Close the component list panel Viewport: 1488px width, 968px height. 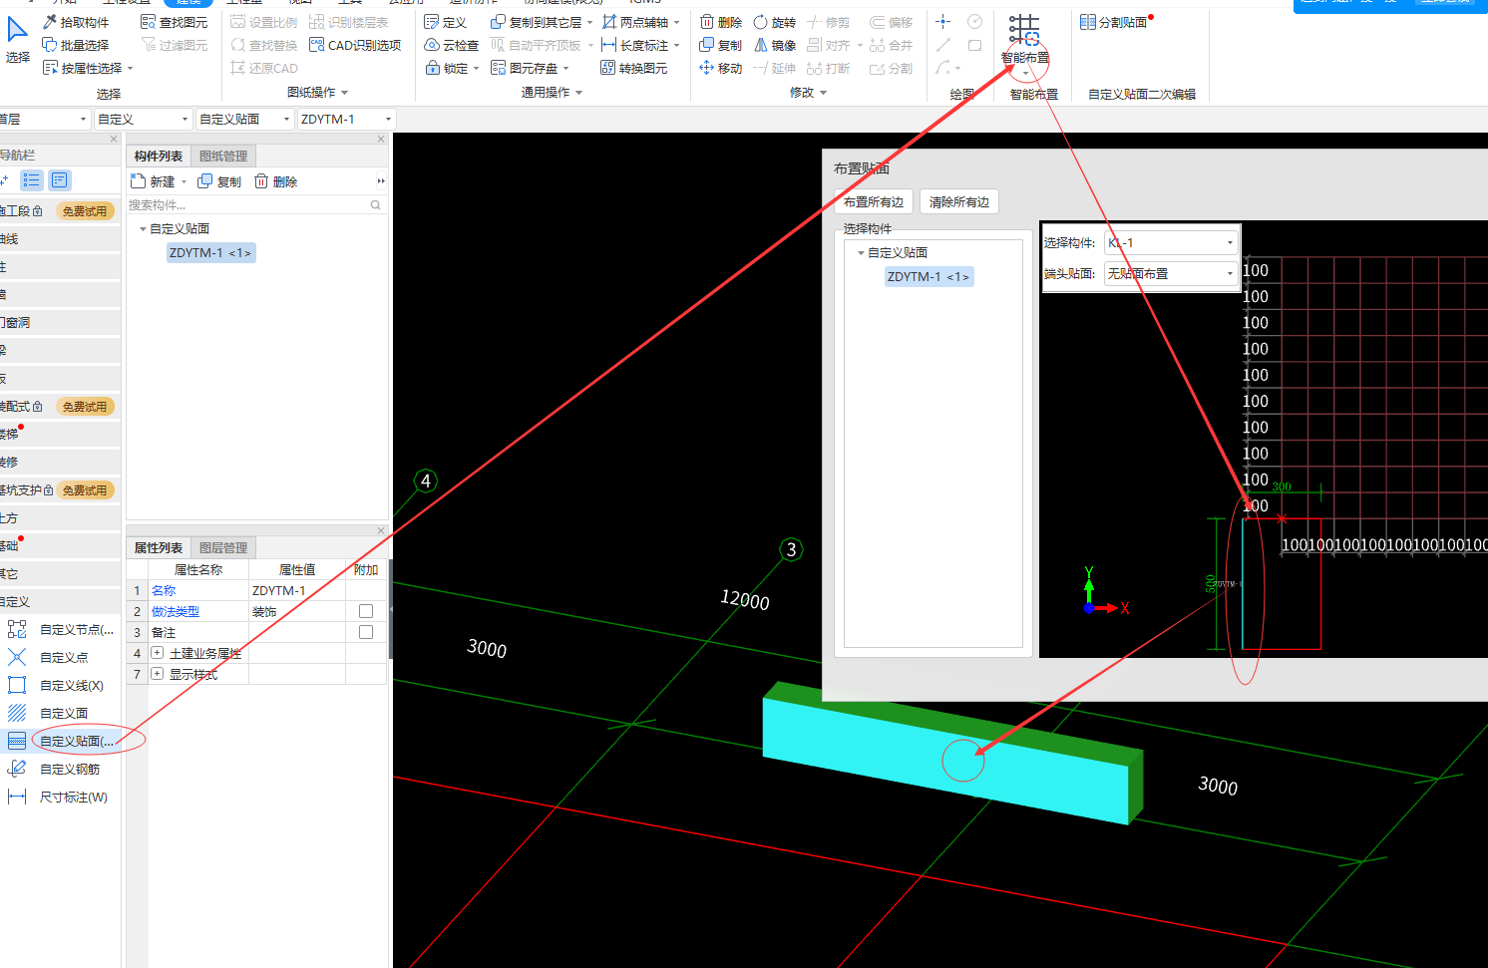click(x=381, y=140)
